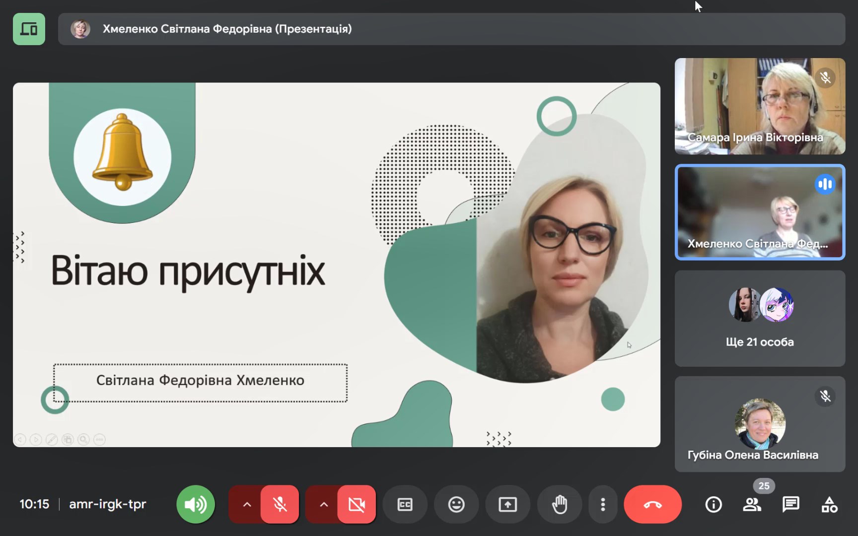Open slide show more options icon
Screen dimensions: 858x536
click(99, 439)
